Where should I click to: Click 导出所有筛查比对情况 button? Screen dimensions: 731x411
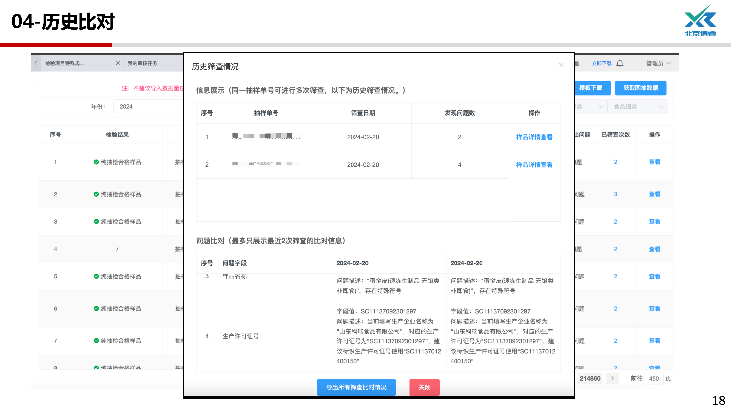356,387
